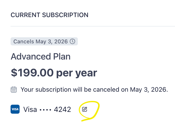Select the Cancels May 3, 2026 status badge
Screen dimensions: 175x124
(x=44, y=41)
